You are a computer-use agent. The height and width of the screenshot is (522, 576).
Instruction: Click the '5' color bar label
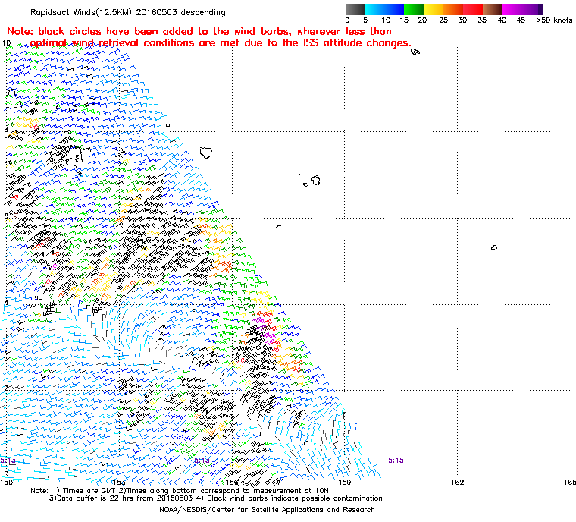[365, 20]
